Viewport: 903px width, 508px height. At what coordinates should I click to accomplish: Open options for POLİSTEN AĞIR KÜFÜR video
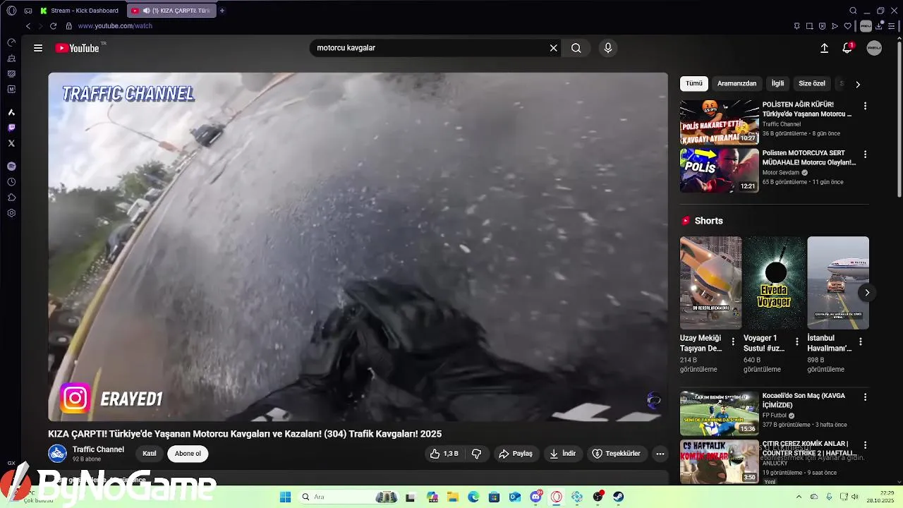tap(865, 106)
